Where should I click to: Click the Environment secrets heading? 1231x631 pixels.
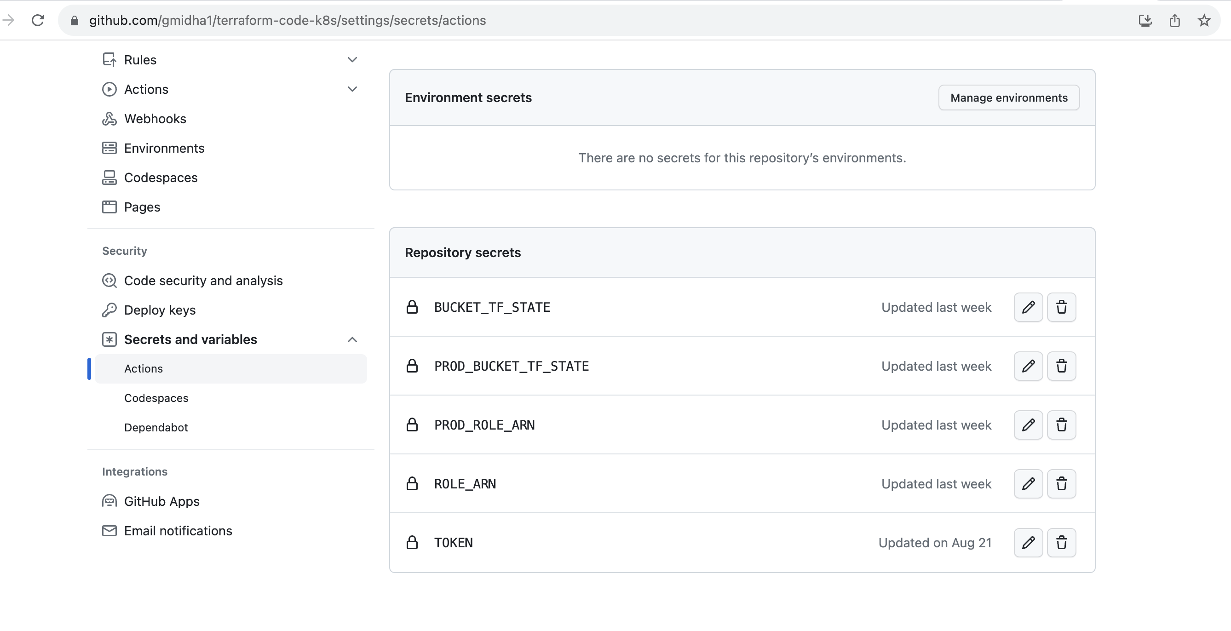pos(468,98)
